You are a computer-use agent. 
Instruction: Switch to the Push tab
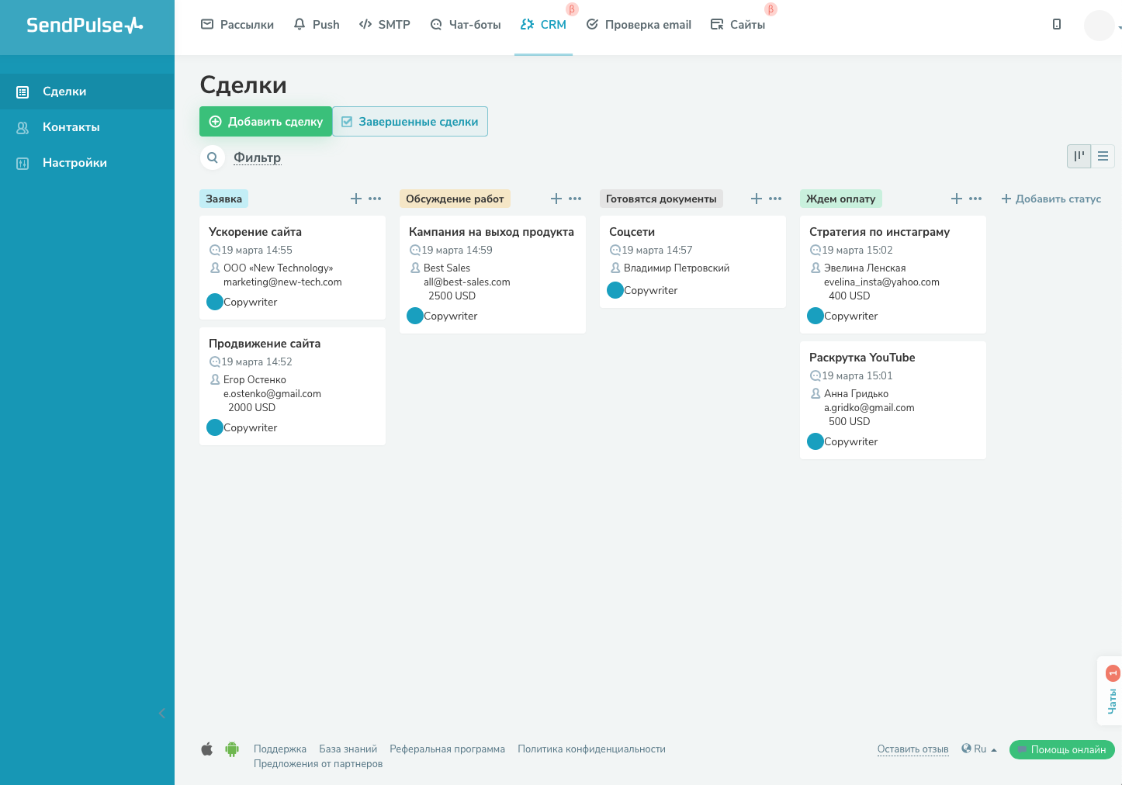tap(317, 24)
